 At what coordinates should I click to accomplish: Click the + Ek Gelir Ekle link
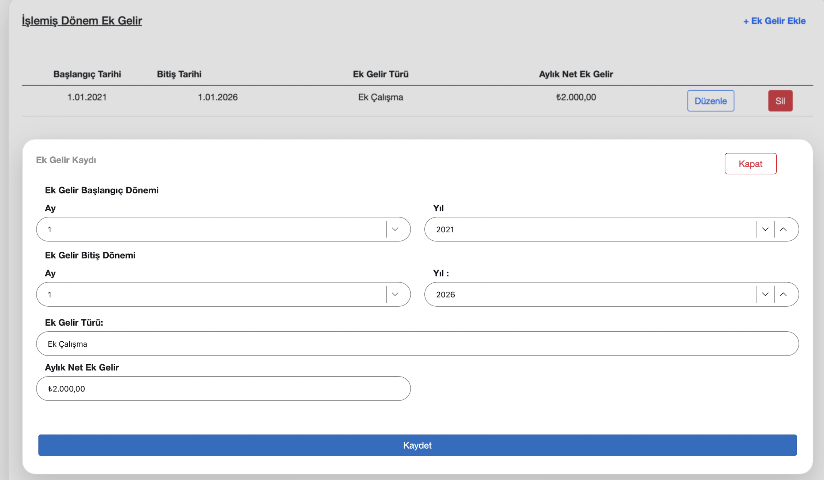click(774, 21)
